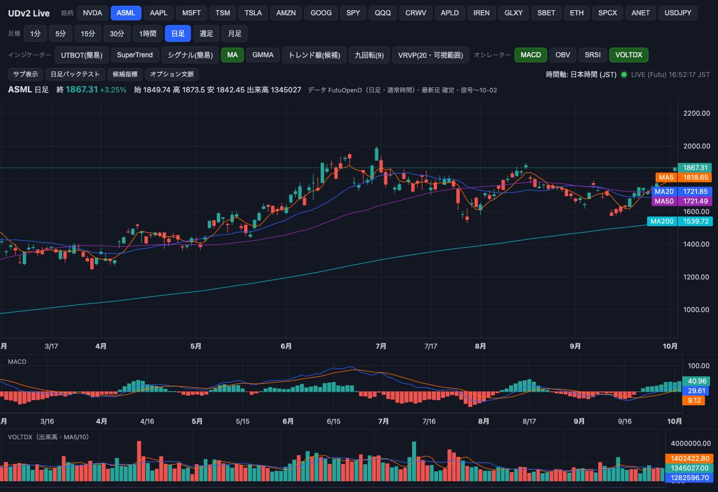Enable the GMMA indicator
718x492 pixels.
pos(263,55)
